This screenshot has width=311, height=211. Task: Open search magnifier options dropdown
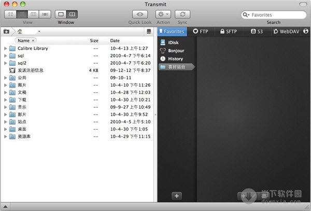pos(246,15)
